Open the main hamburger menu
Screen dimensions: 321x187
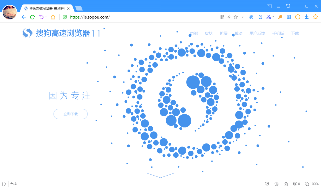(x=279, y=6)
